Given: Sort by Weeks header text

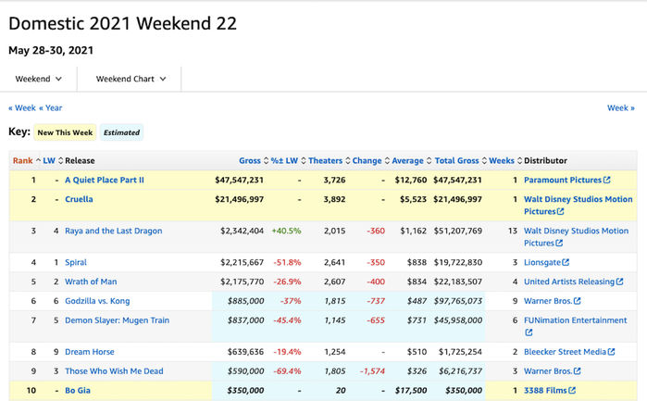Looking at the screenshot, I should [502, 160].
